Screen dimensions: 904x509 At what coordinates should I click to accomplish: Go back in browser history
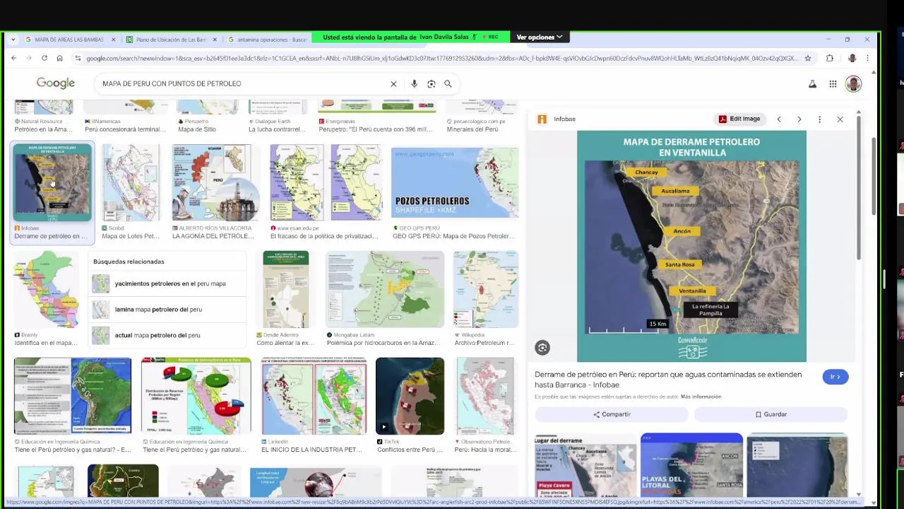click(x=13, y=58)
